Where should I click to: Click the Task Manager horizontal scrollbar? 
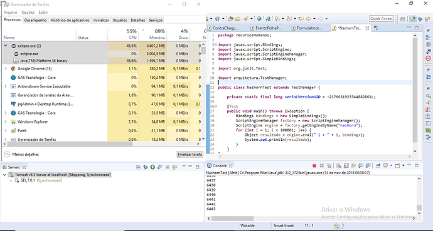(x=101, y=144)
